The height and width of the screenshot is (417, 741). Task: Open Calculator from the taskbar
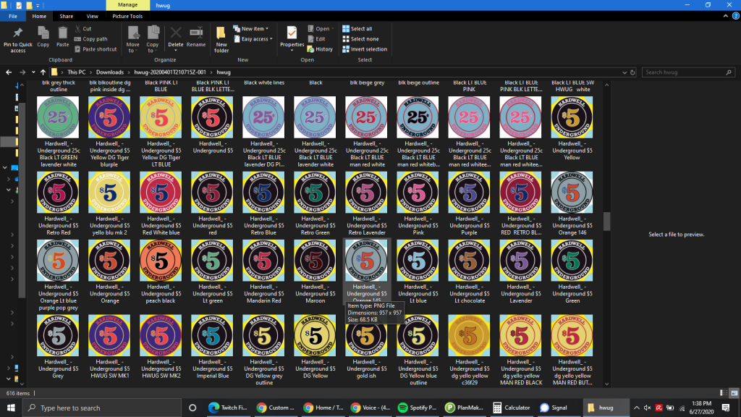point(512,408)
